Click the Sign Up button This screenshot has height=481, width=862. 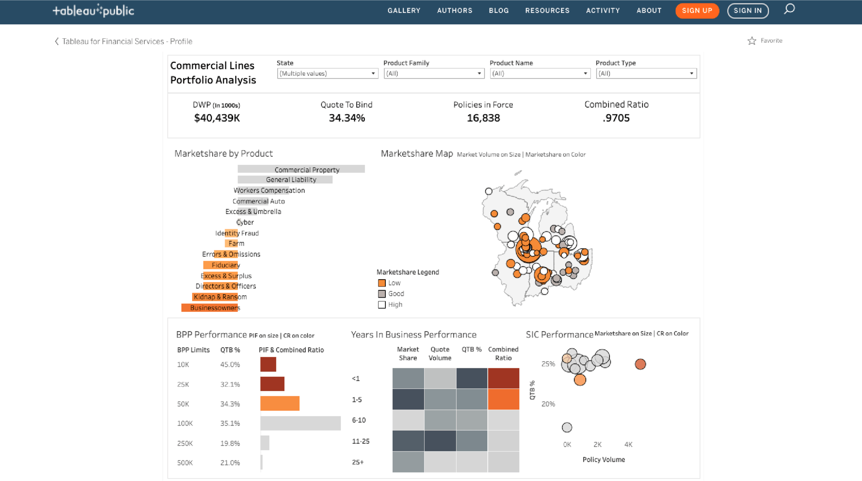[x=697, y=10]
